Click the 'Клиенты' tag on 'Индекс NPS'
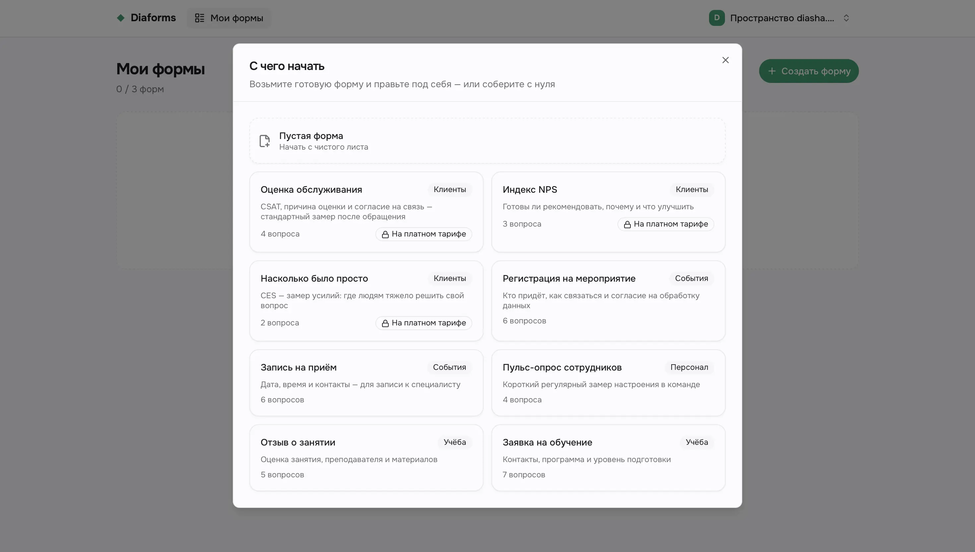The height and width of the screenshot is (552, 975). pyautogui.click(x=691, y=189)
